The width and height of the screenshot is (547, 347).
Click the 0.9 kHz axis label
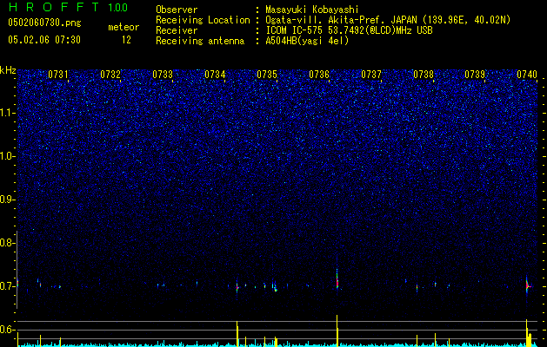tap(7, 200)
